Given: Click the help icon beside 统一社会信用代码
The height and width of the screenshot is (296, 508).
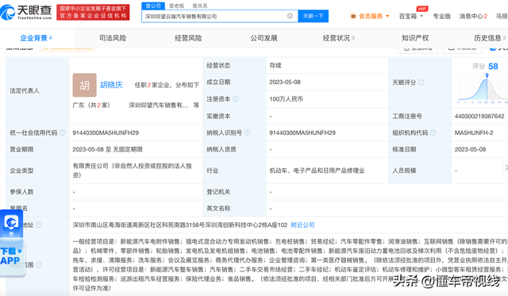Looking at the screenshot, I should pos(63,133).
